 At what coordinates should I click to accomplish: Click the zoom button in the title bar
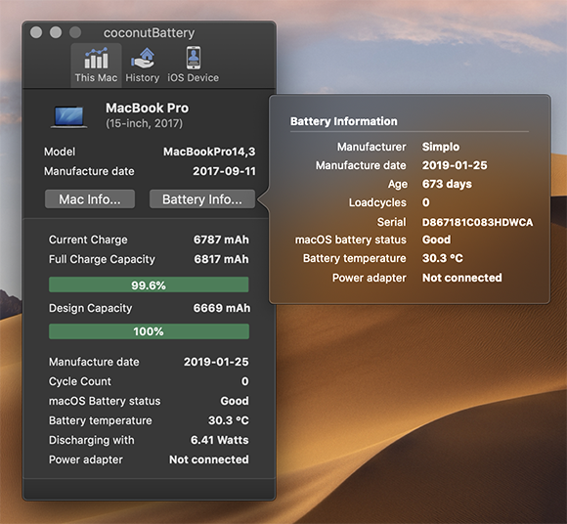(75, 32)
